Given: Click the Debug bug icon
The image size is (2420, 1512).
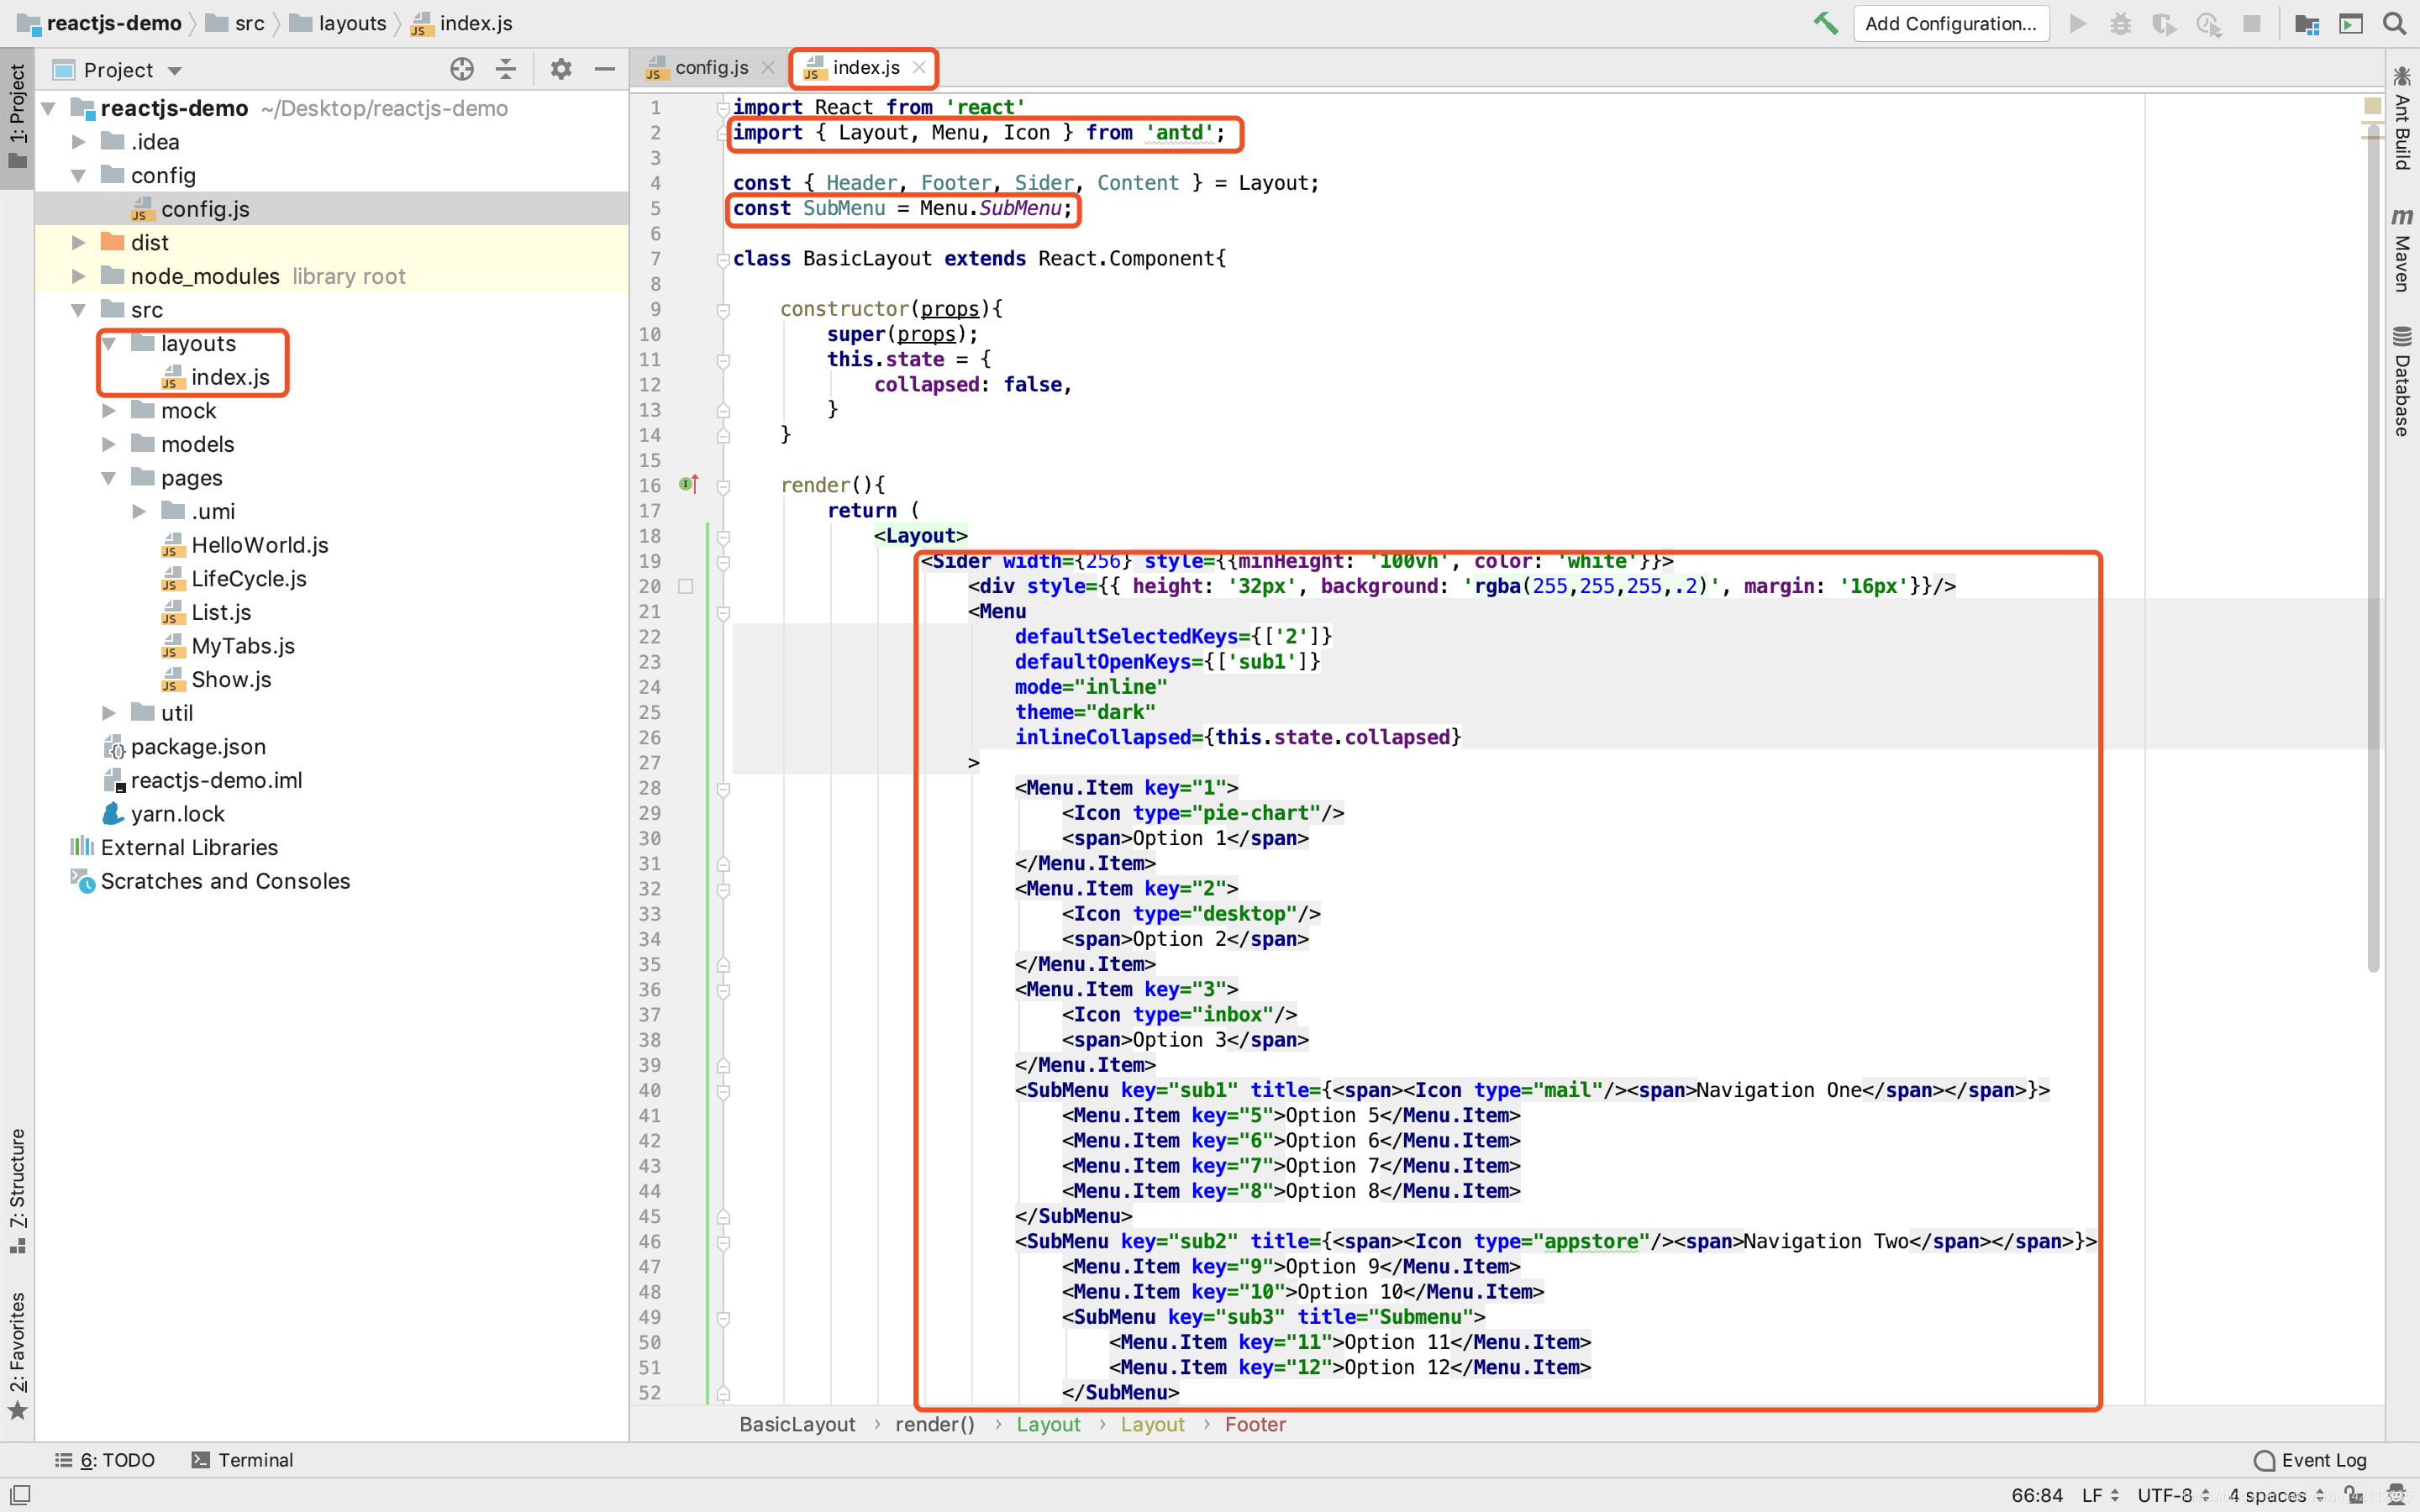Looking at the screenshot, I should [2120, 23].
